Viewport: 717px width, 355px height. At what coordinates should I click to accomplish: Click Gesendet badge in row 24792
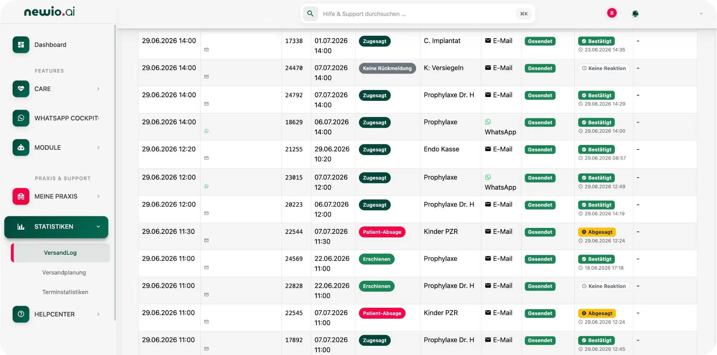pos(540,96)
